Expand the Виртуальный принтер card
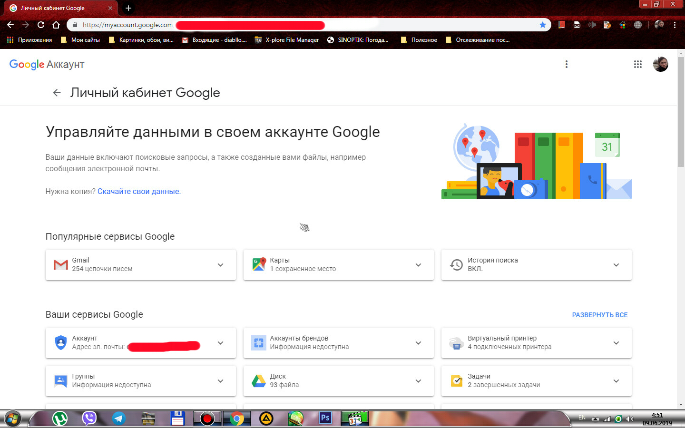The width and height of the screenshot is (685, 428). click(616, 343)
